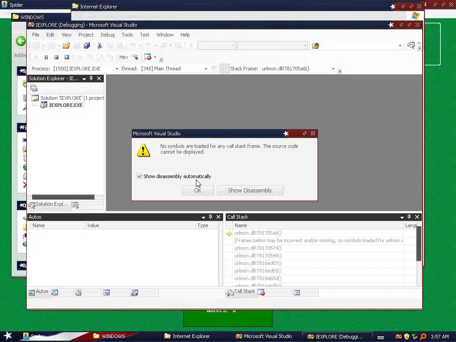Open the Breakpoints window toolbar icon
This screenshot has height=342, width=456.
[x=148, y=57]
